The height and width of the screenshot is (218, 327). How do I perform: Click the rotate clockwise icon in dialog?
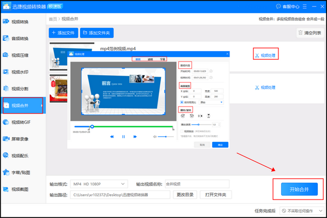[x=192, y=116]
